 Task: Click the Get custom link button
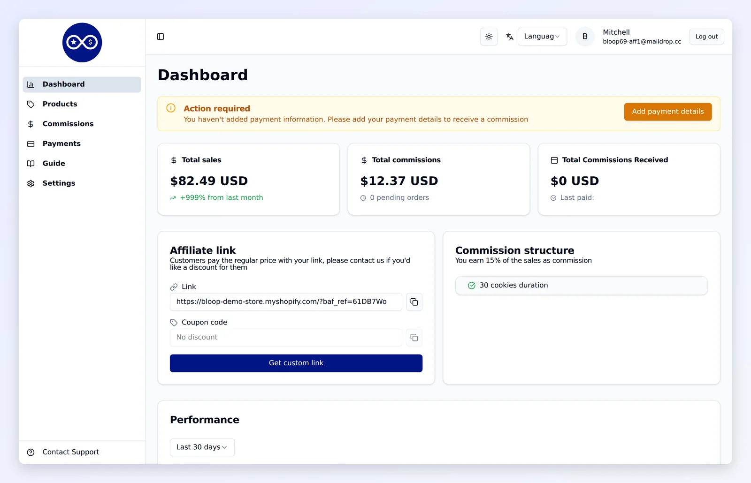click(296, 363)
